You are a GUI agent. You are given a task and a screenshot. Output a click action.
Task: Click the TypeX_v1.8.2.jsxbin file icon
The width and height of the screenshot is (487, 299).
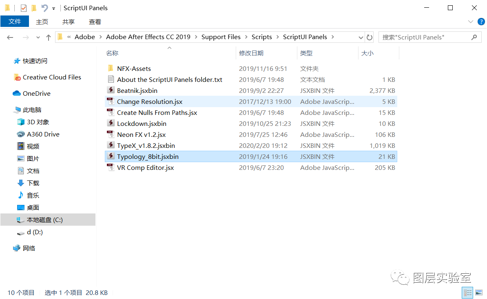[111, 145]
